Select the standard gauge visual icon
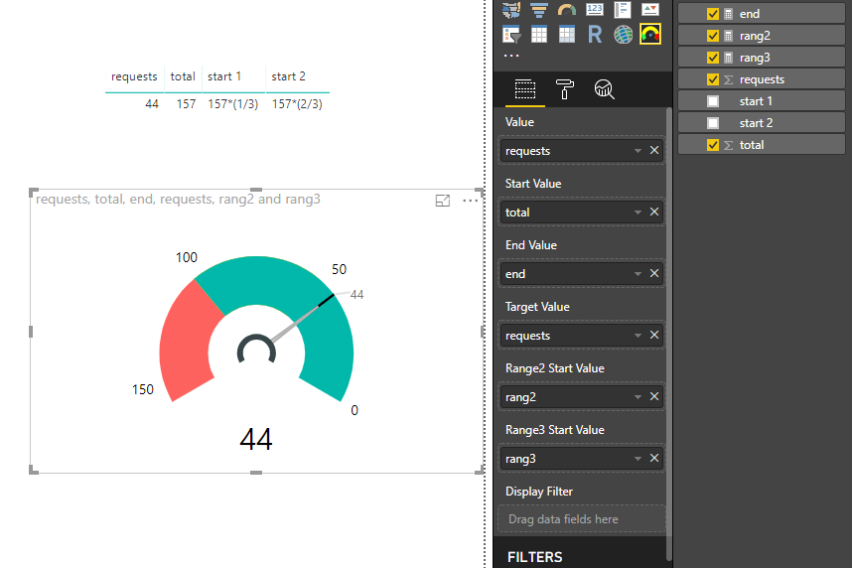Viewport: 852px width, 568px height. pyautogui.click(x=567, y=9)
